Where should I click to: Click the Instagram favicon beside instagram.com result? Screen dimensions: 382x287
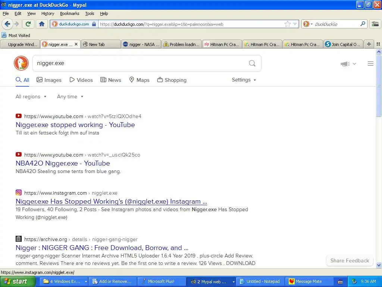(19, 192)
